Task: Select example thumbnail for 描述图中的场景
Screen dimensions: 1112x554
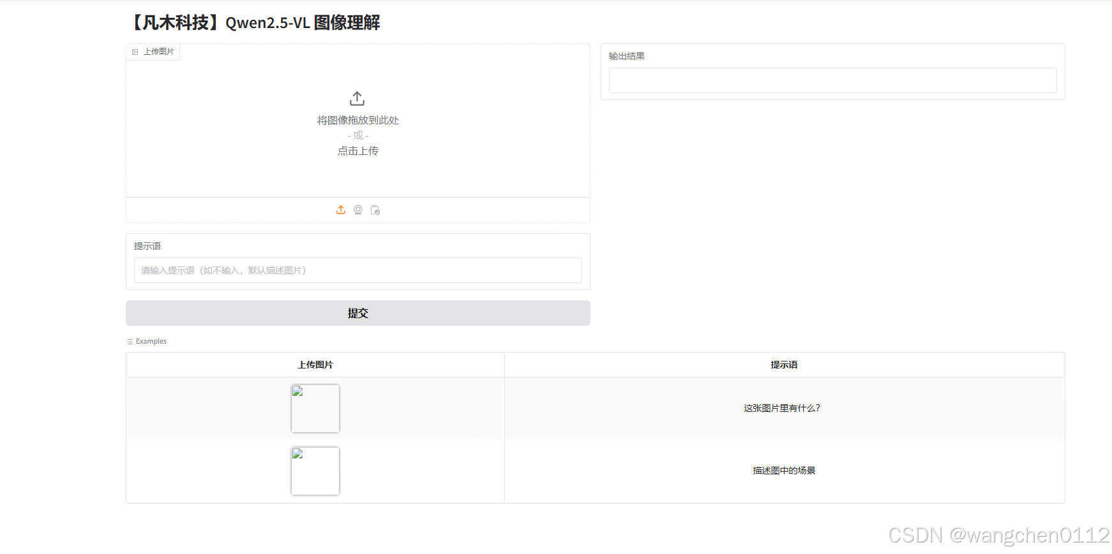Action: [315, 471]
